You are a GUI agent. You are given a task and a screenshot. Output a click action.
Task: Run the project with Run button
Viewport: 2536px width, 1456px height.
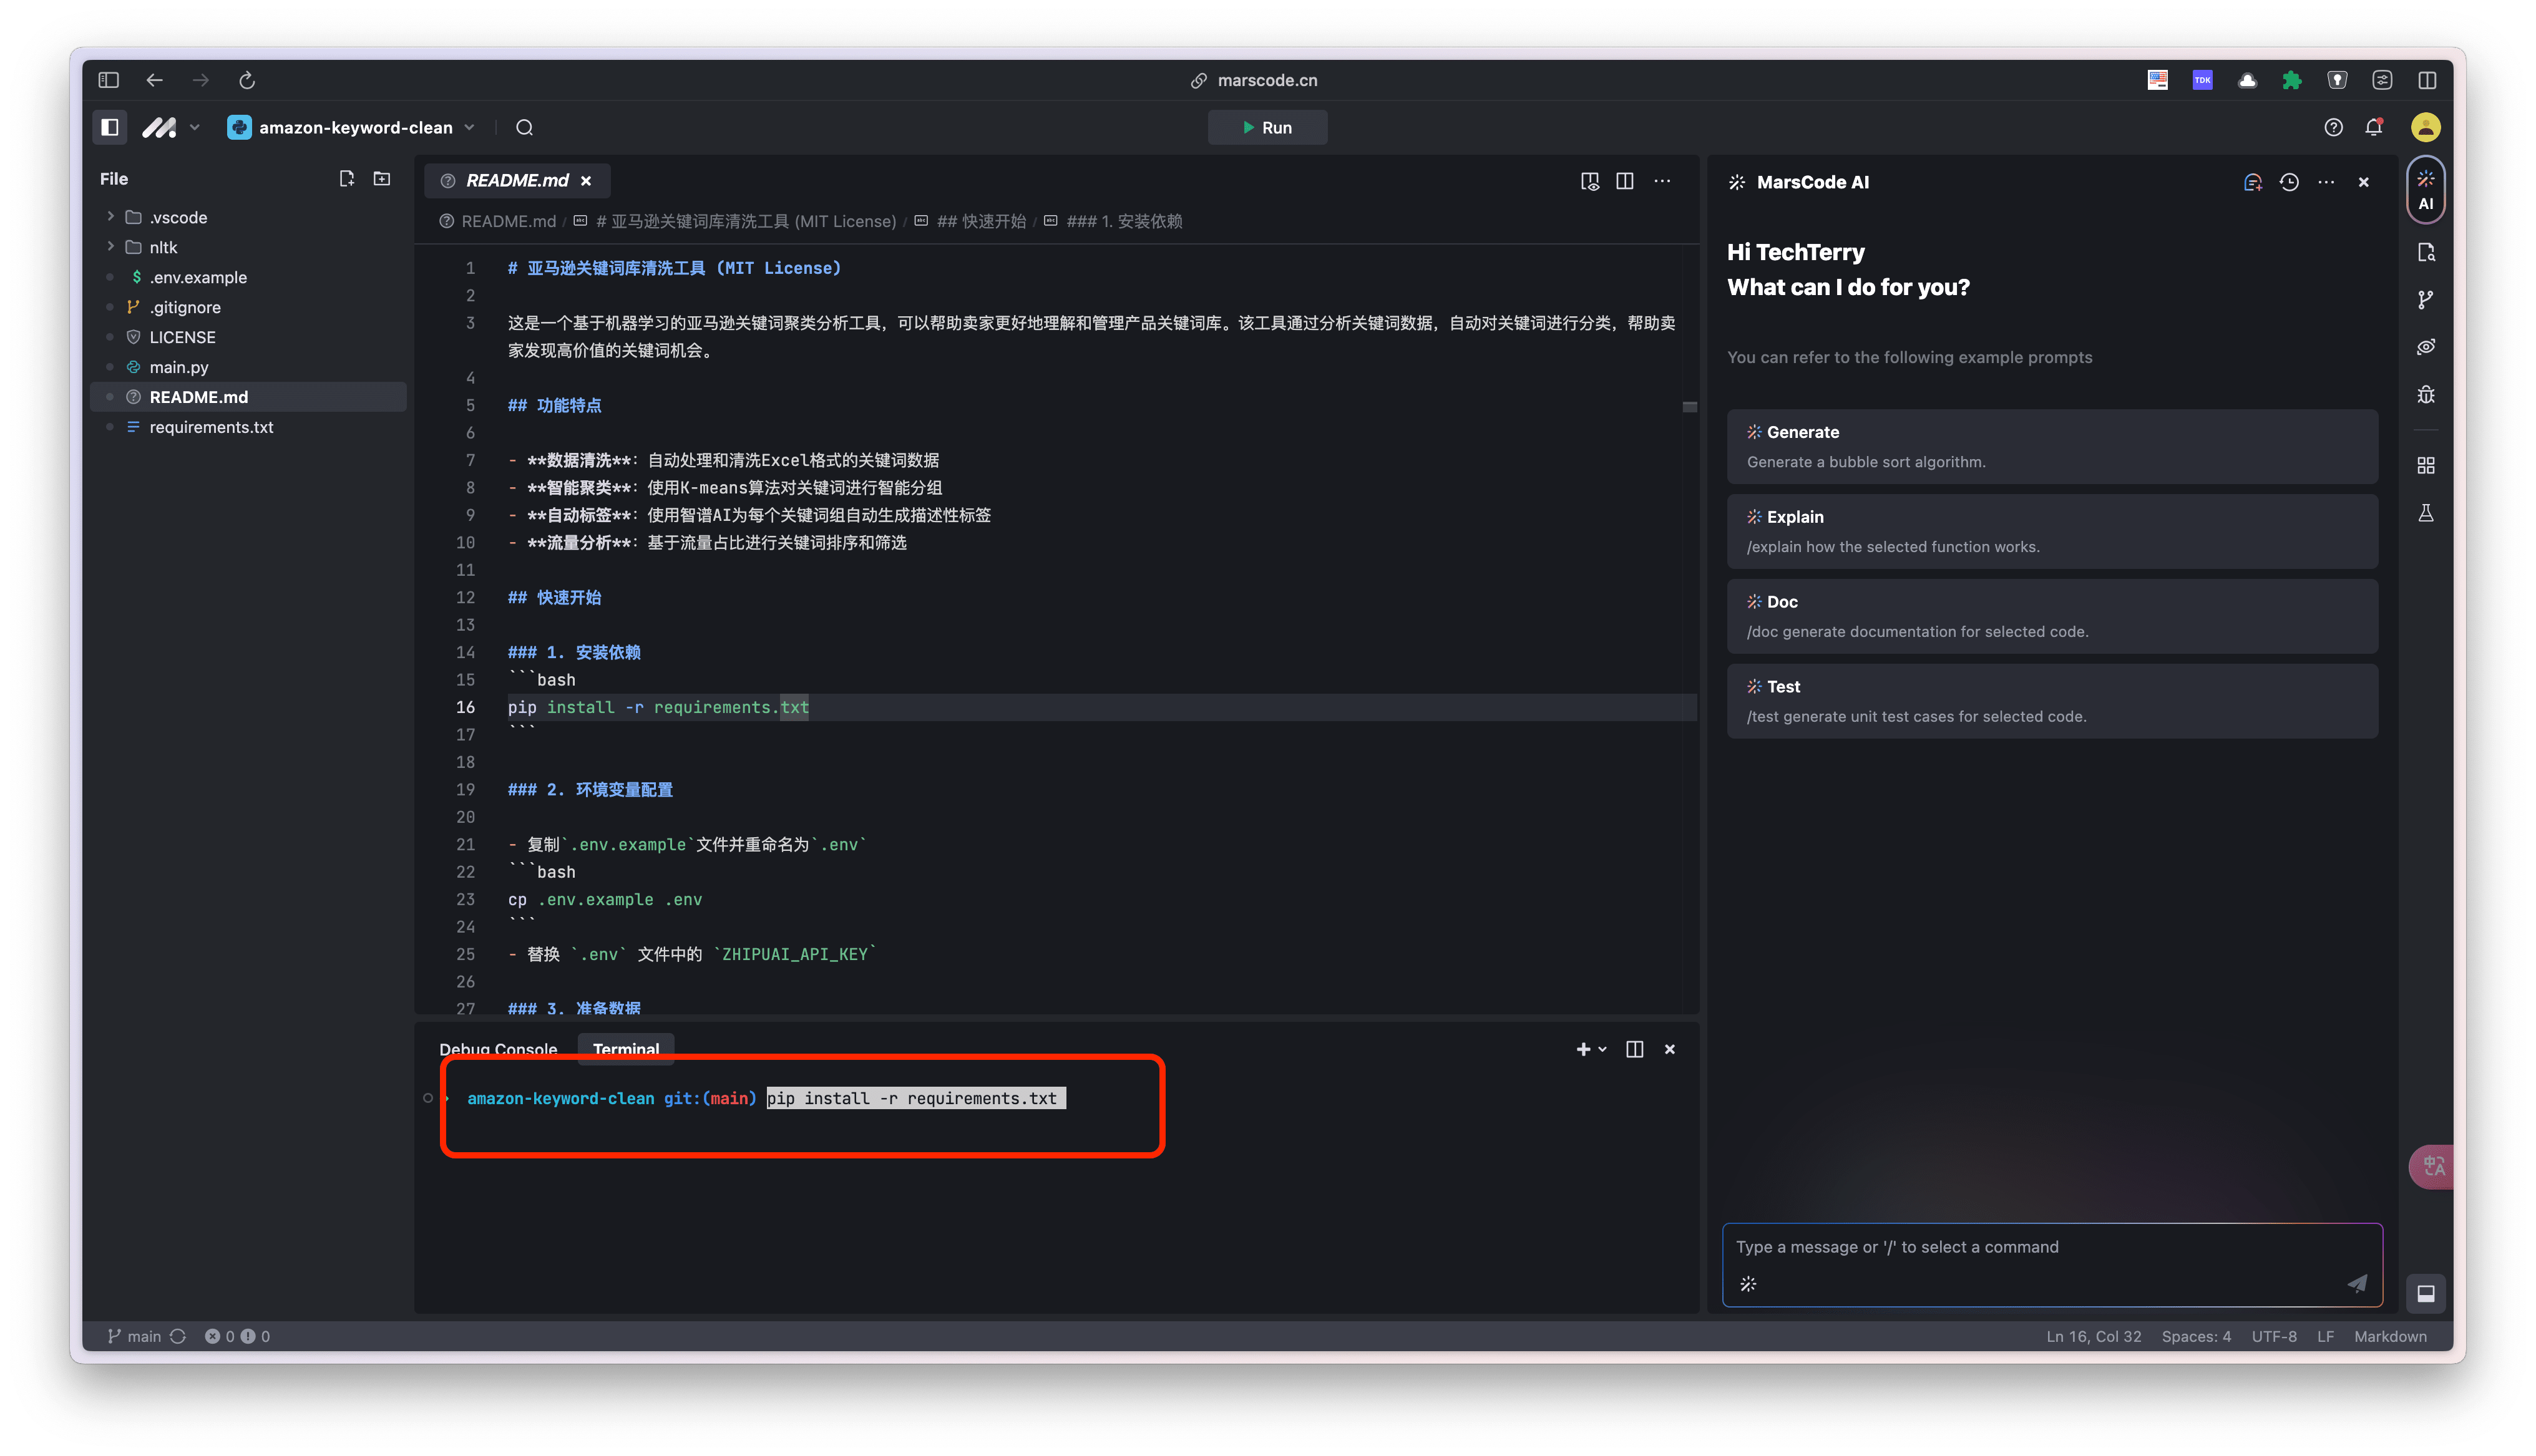(x=1267, y=127)
